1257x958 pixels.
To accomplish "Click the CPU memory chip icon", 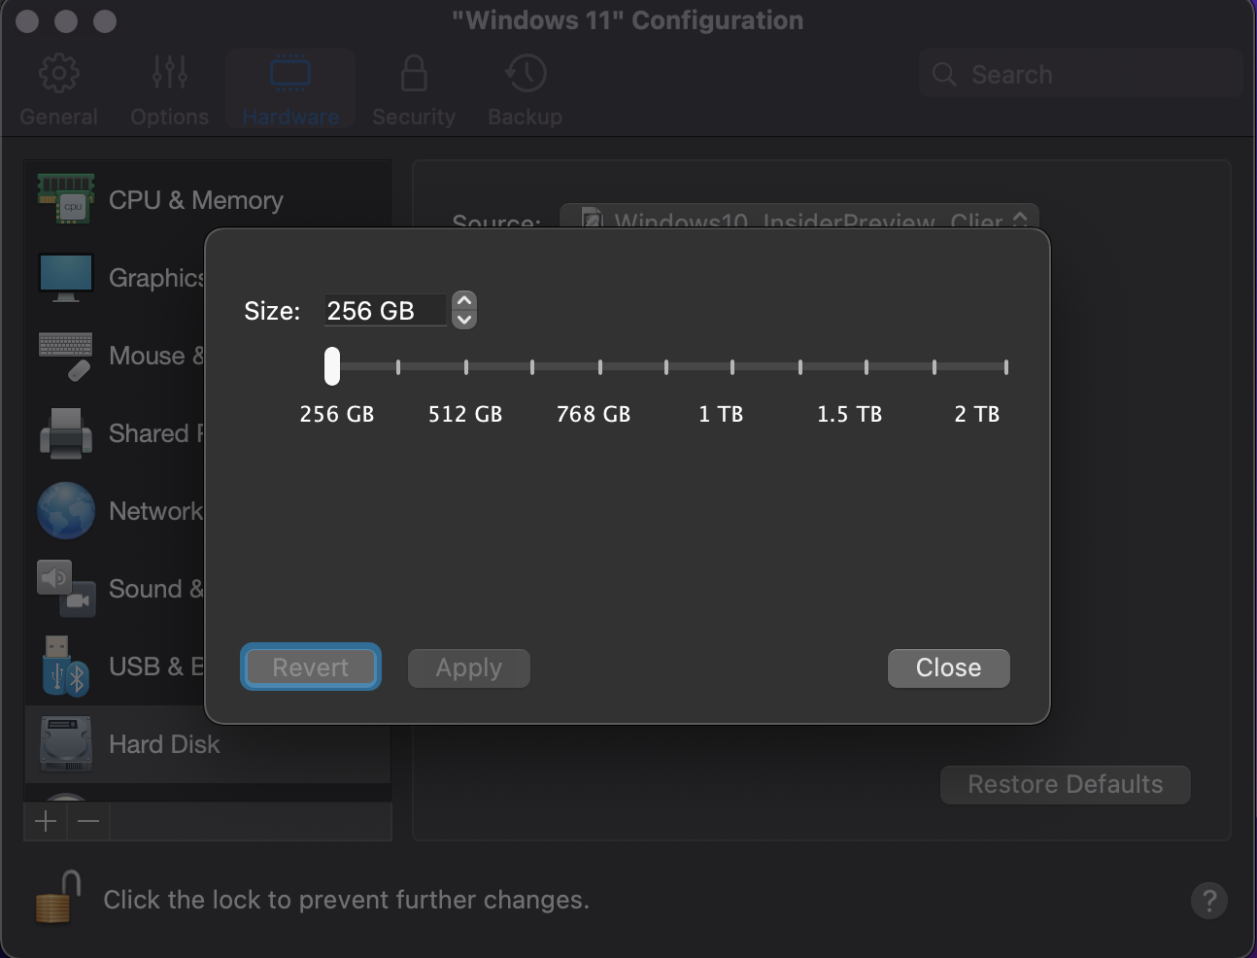I will tap(66, 199).
